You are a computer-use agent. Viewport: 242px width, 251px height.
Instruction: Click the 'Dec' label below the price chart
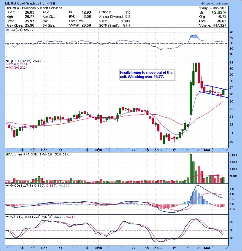coord(44,150)
